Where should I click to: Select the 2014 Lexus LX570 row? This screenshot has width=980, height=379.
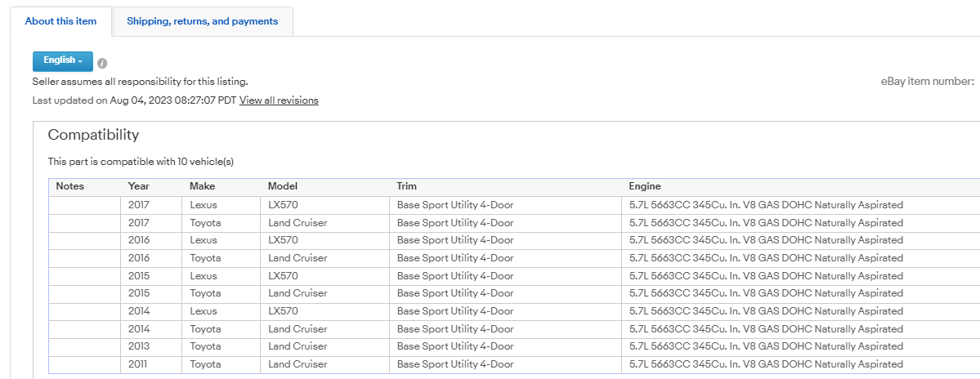pos(514,311)
